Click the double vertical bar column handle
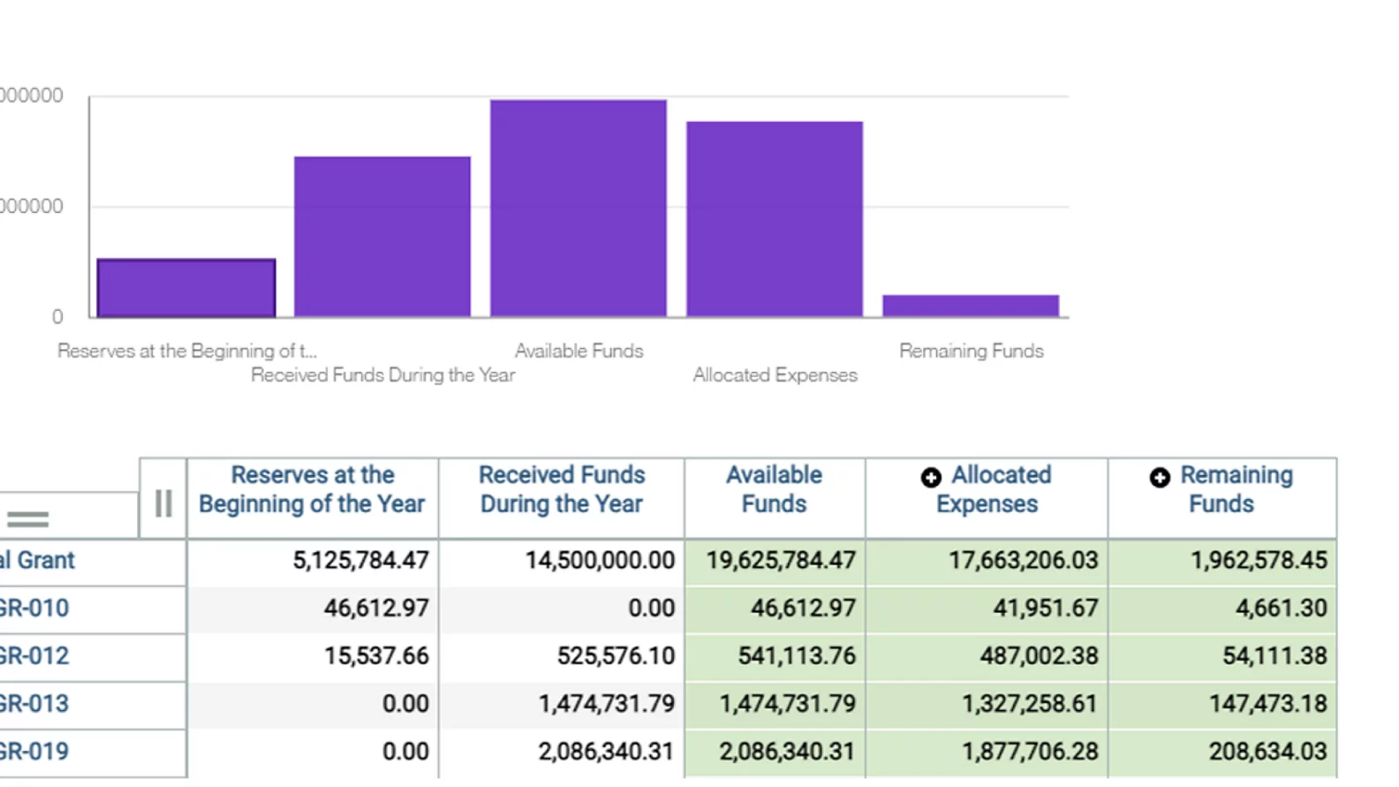The height and width of the screenshot is (787, 1399). pyautogui.click(x=163, y=503)
